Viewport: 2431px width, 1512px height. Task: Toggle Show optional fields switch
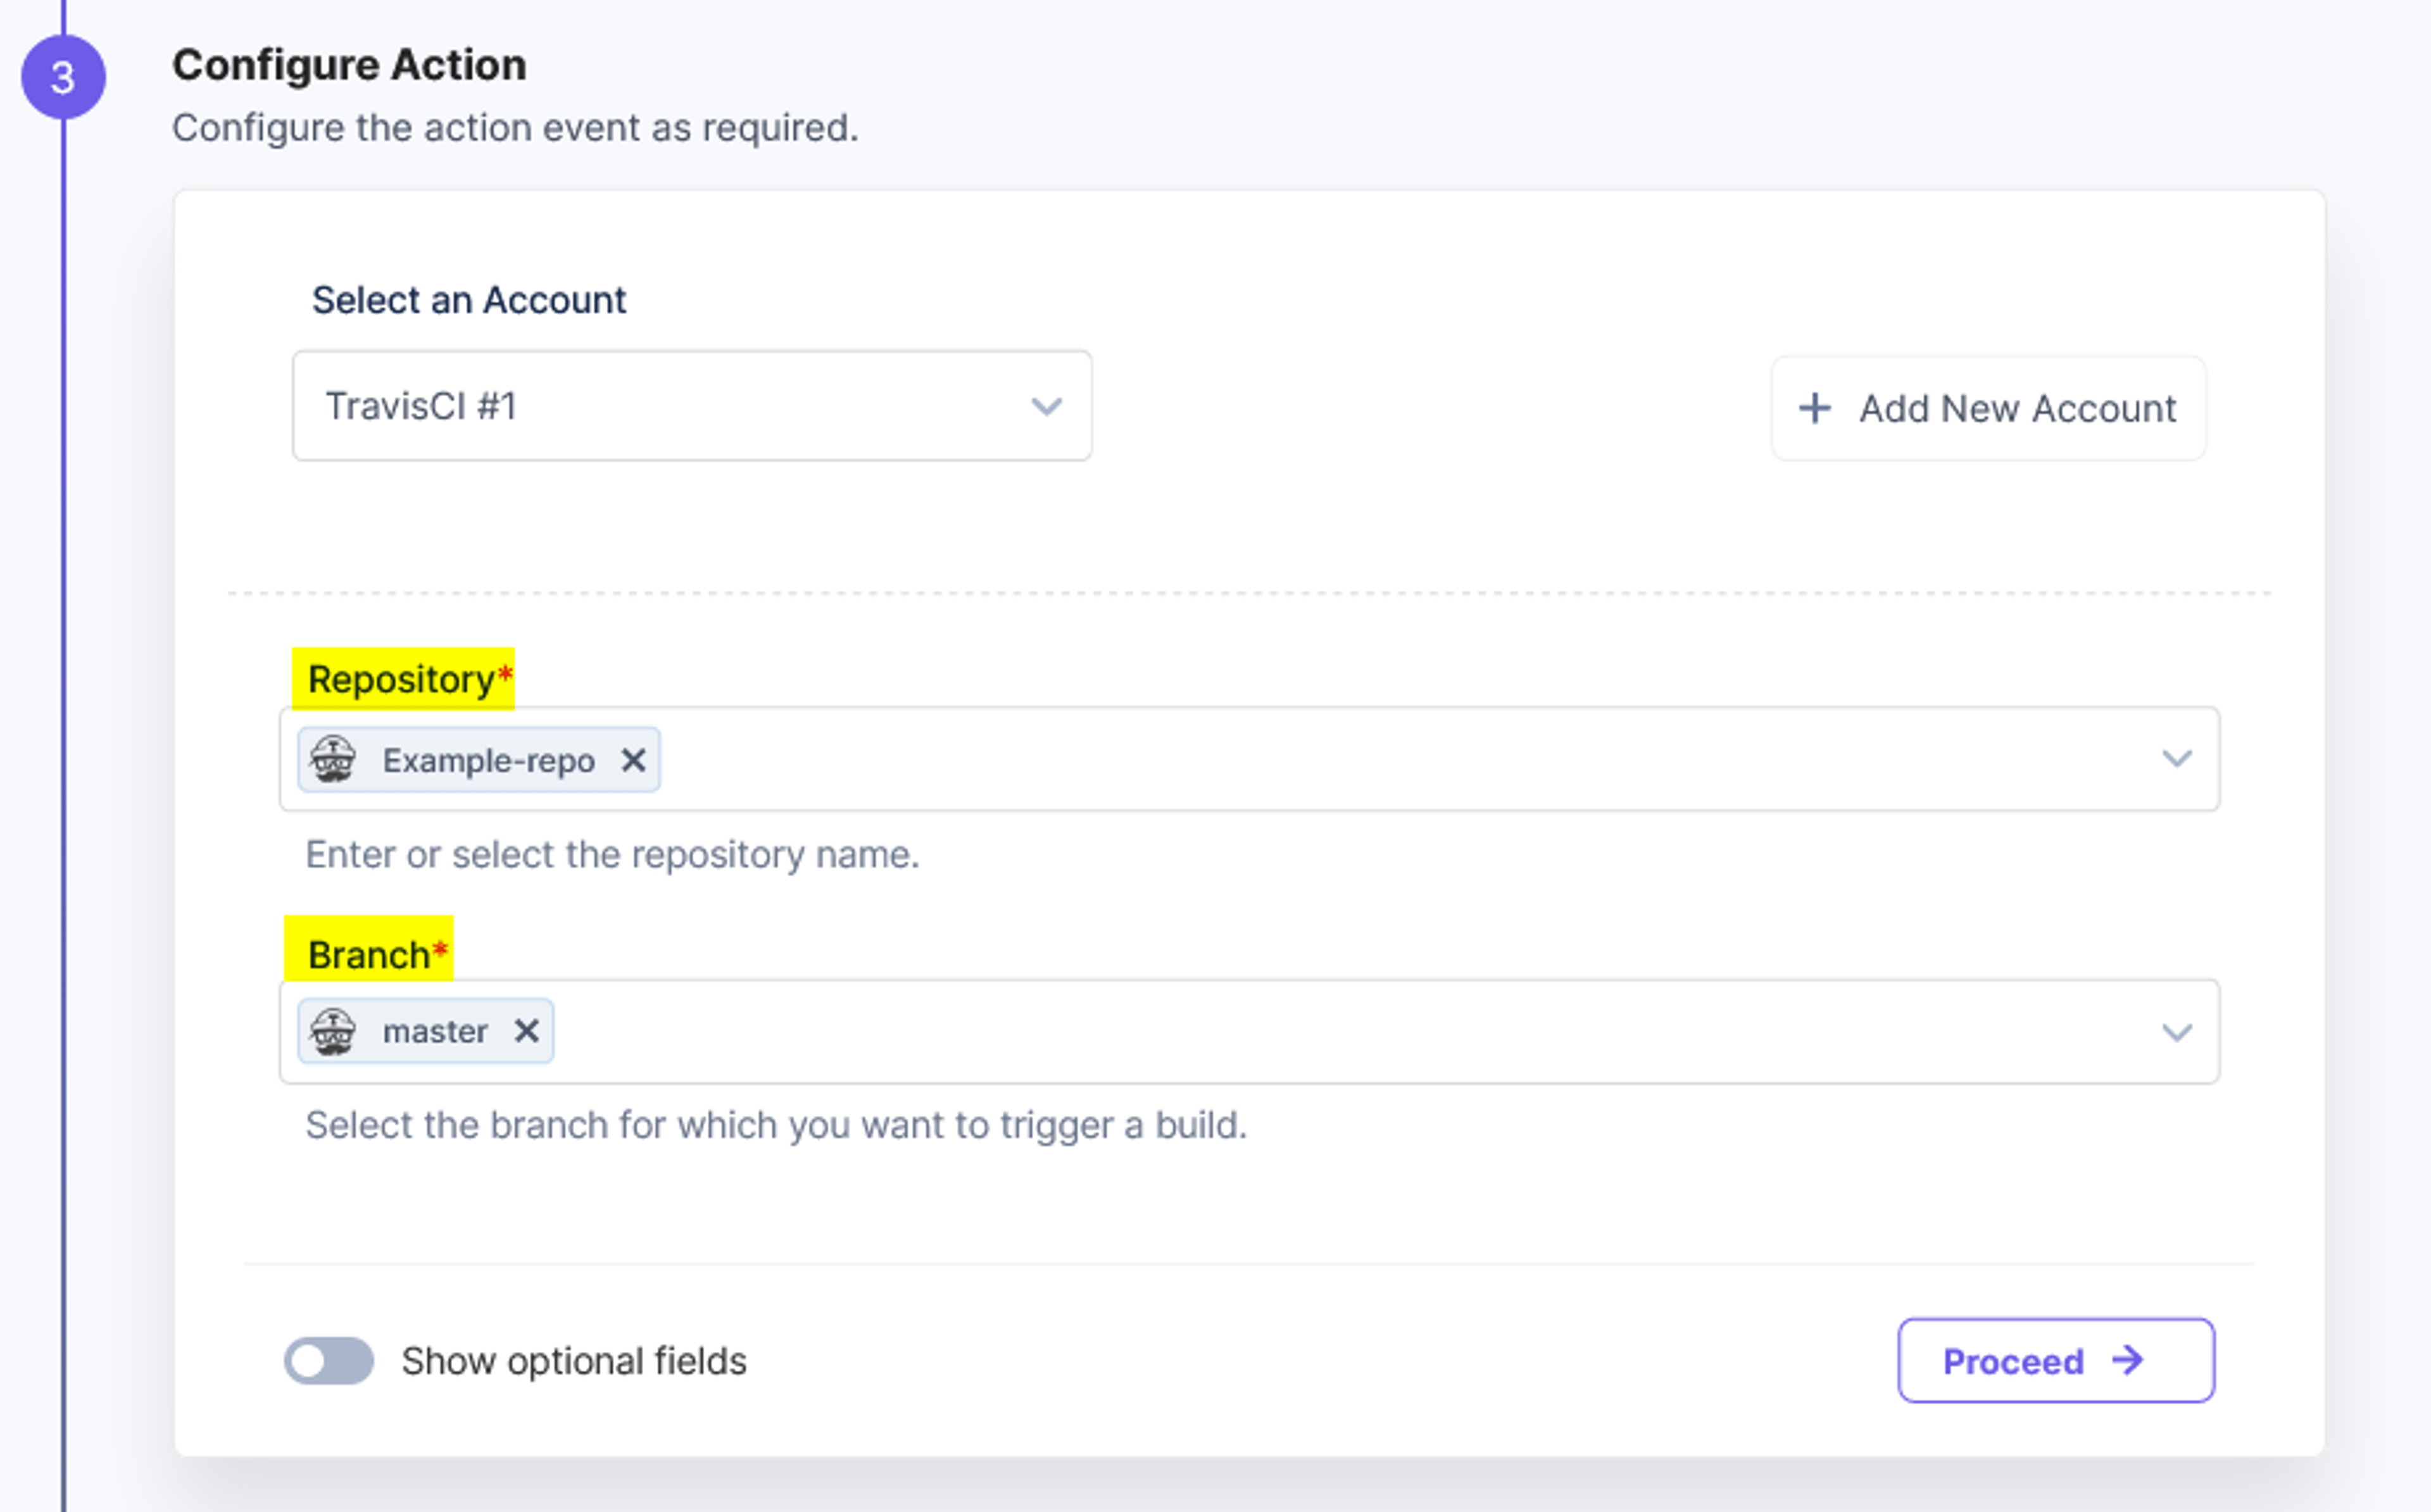point(329,1361)
